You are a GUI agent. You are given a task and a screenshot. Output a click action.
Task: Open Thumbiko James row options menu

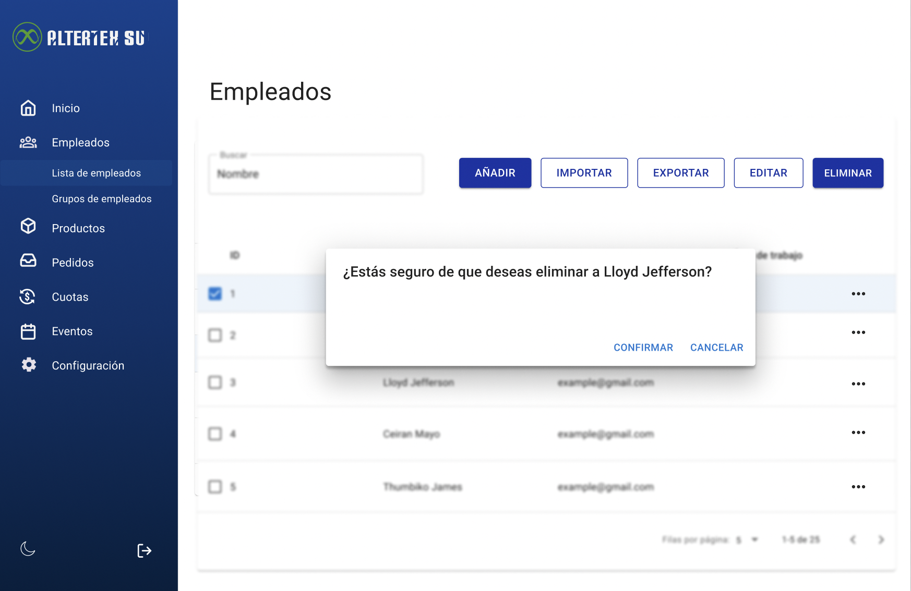(x=858, y=487)
